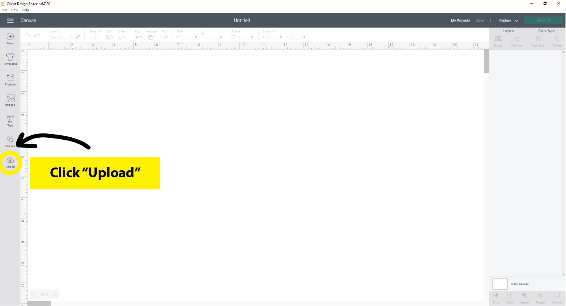
Task: Click the canvas vertical scrollbar thumb
Action: point(486,61)
